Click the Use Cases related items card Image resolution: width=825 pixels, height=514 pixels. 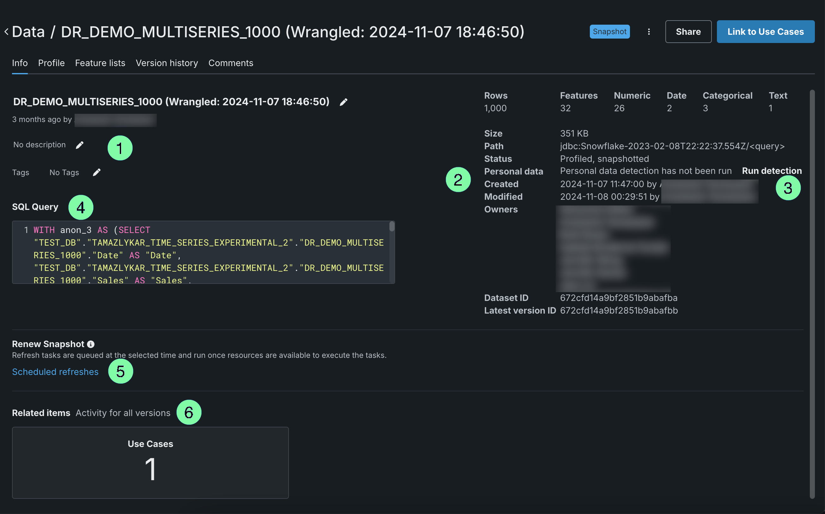click(x=150, y=462)
